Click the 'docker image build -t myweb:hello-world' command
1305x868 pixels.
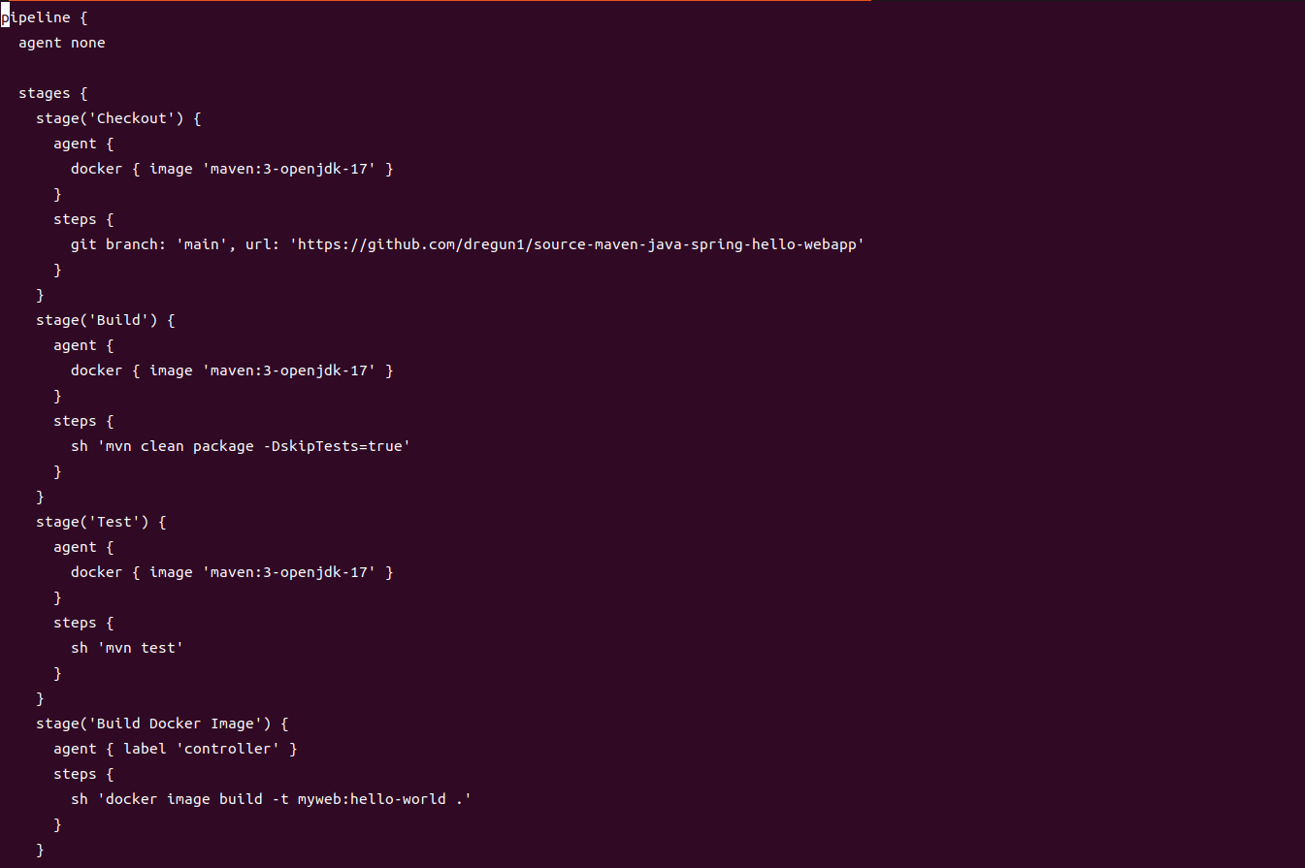tap(271, 799)
